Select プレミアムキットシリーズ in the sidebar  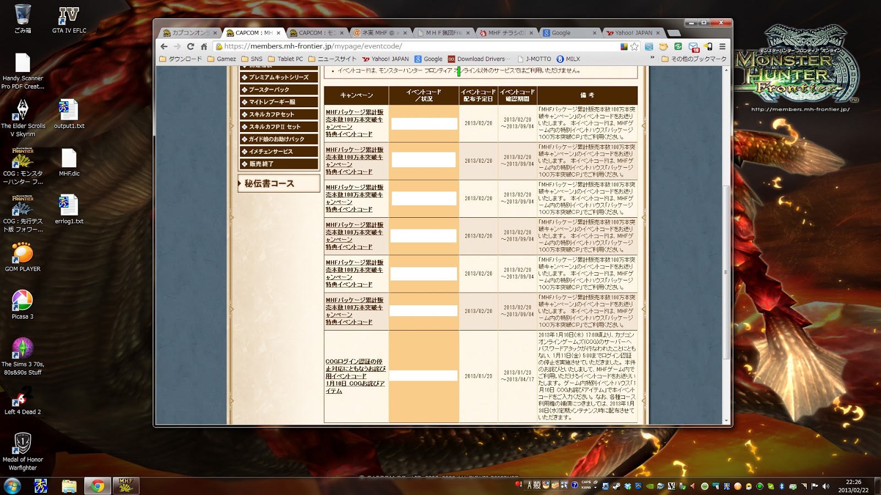(279, 78)
